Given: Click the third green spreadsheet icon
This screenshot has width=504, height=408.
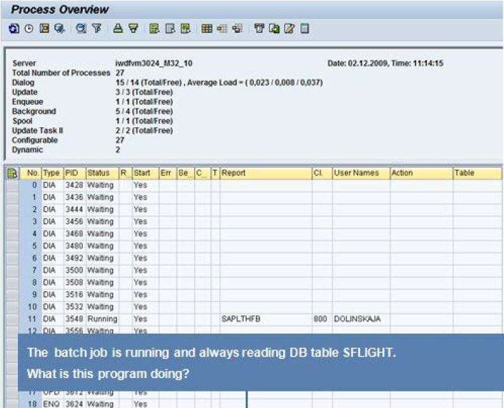Looking at the screenshot, I should click(x=185, y=29).
